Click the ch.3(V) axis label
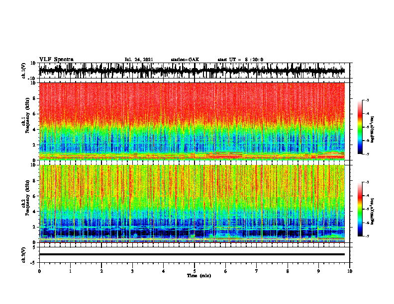394x304 pixels. point(23,255)
